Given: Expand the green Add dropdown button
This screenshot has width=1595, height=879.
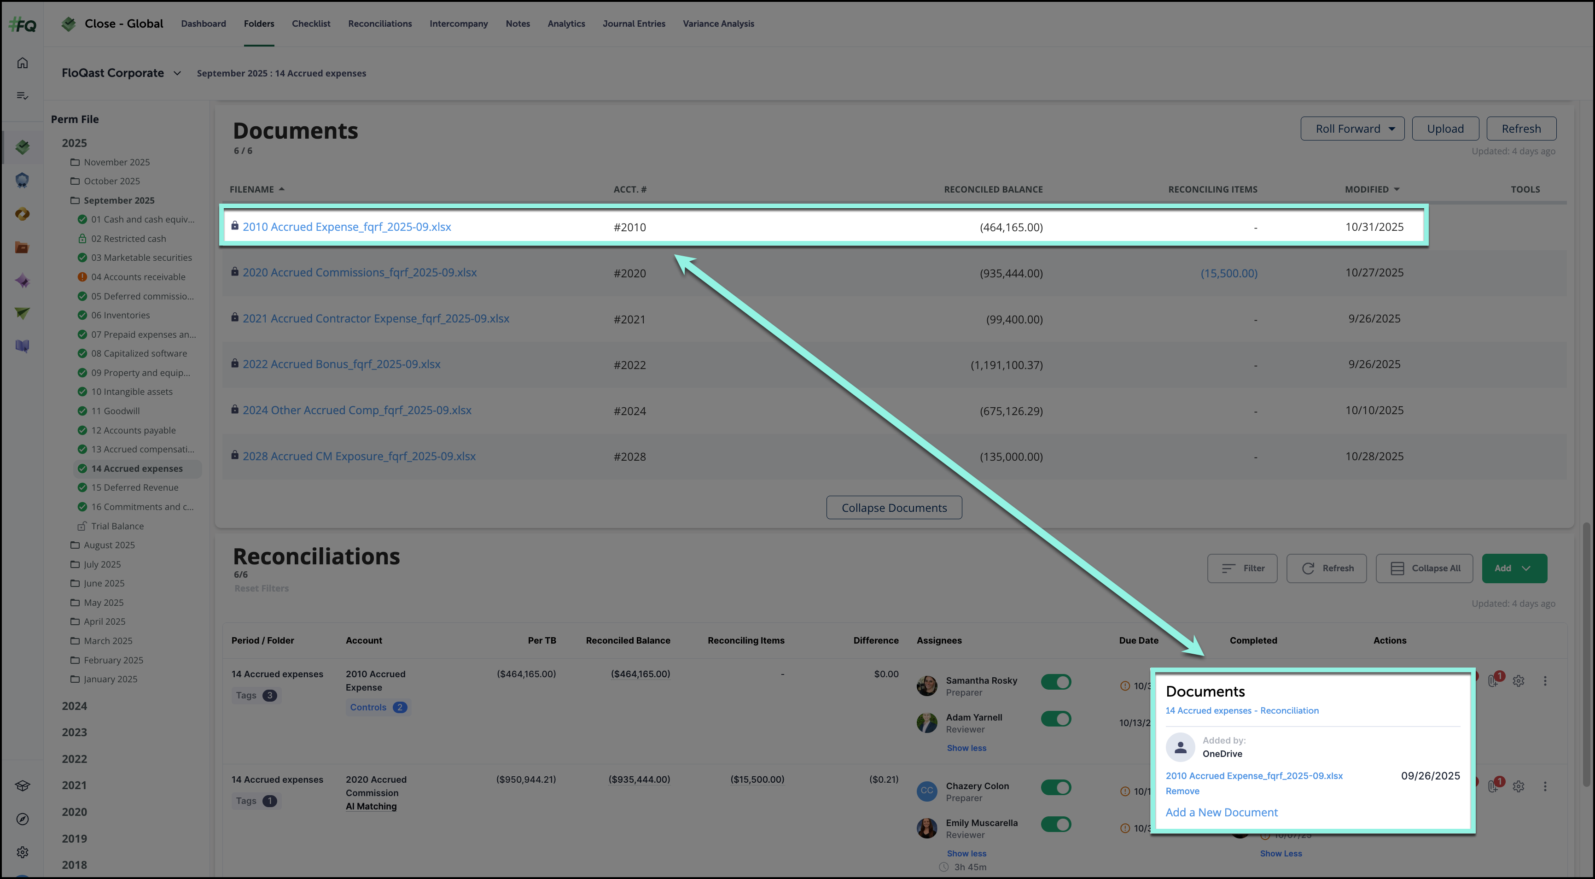Looking at the screenshot, I should pos(1514,568).
